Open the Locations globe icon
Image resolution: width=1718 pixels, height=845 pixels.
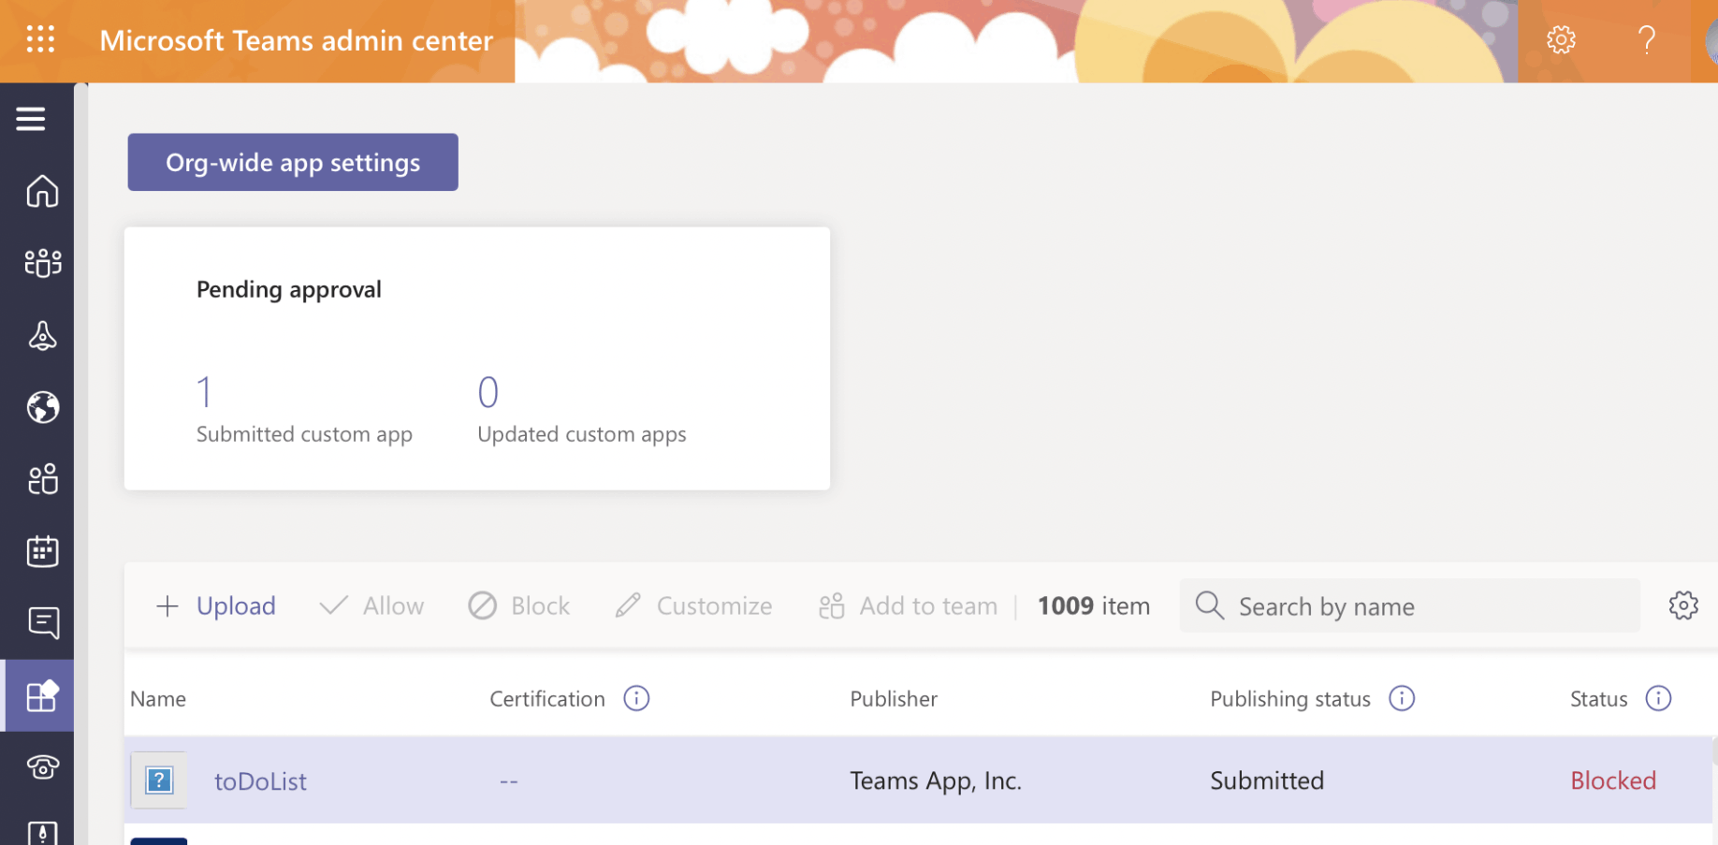[42, 407]
